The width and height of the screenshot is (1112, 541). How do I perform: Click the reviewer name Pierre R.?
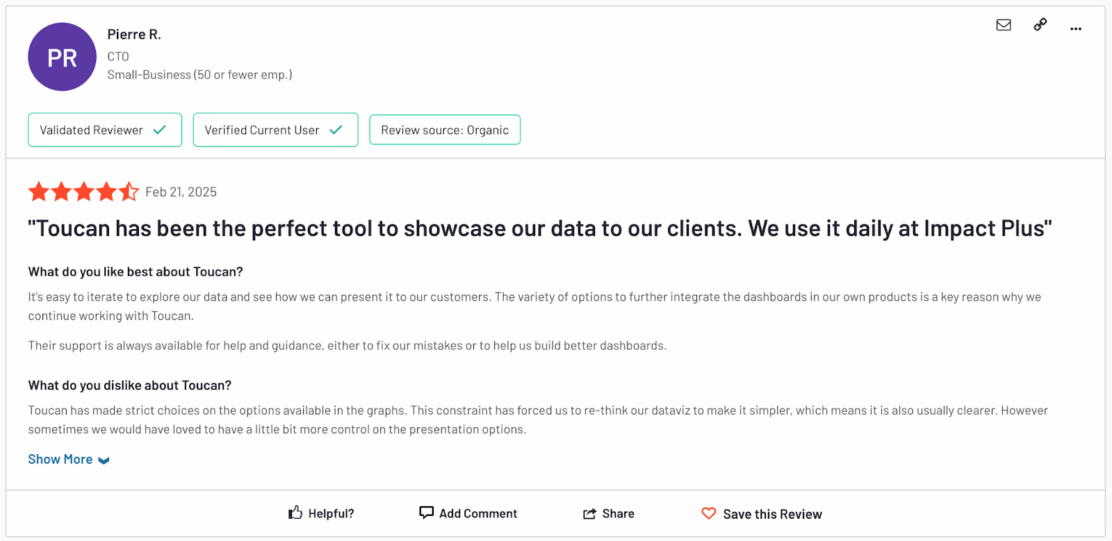click(x=134, y=33)
